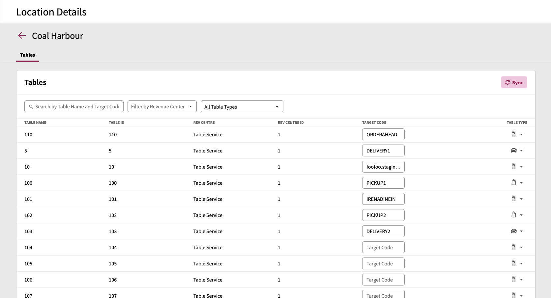Click the TARGET CODE column header
The height and width of the screenshot is (298, 551).
click(x=374, y=122)
